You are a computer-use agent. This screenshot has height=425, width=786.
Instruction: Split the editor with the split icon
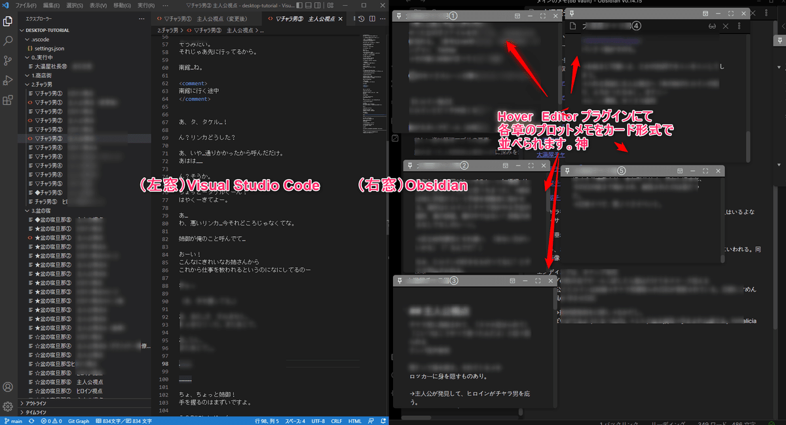(372, 19)
